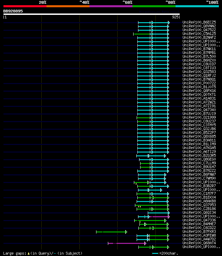Select the green alignment bar for B7FKR3
222x256 pixels.
coord(112,232)
